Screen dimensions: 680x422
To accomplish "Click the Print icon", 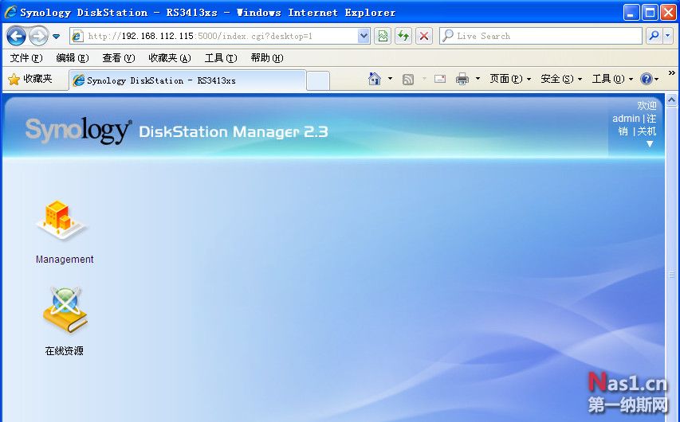I will [x=462, y=79].
